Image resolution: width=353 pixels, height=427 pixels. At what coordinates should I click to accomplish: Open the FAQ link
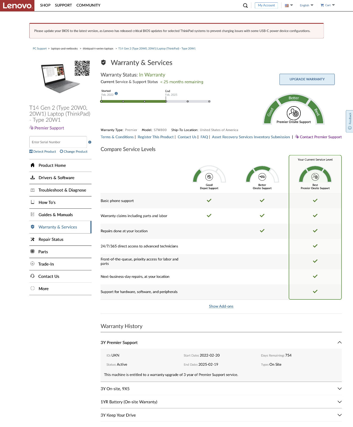204,137
